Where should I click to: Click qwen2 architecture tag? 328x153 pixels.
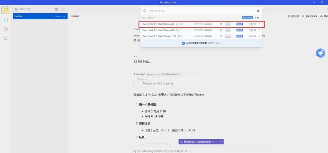tap(228, 36)
